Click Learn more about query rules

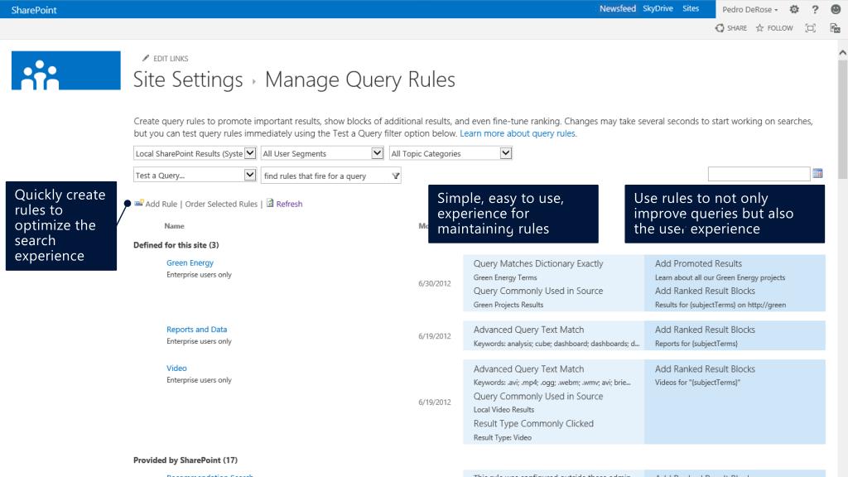[518, 133]
